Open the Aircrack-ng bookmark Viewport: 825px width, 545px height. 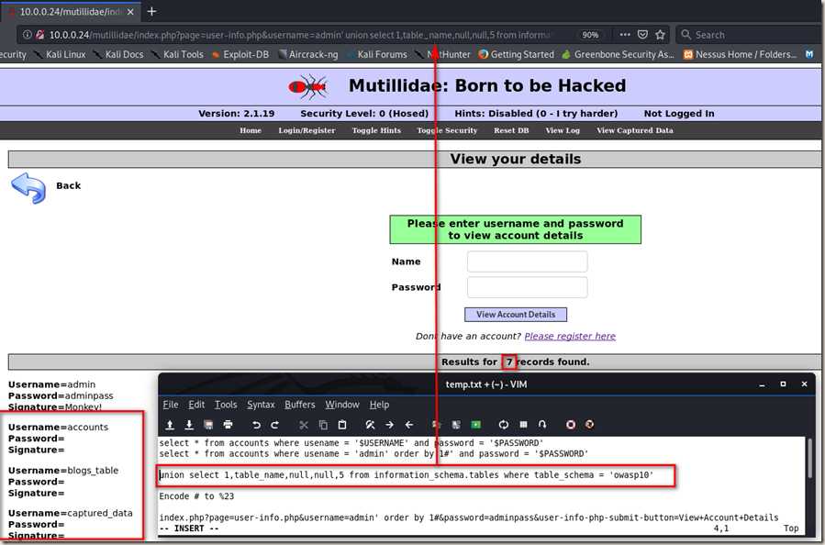(x=307, y=54)
